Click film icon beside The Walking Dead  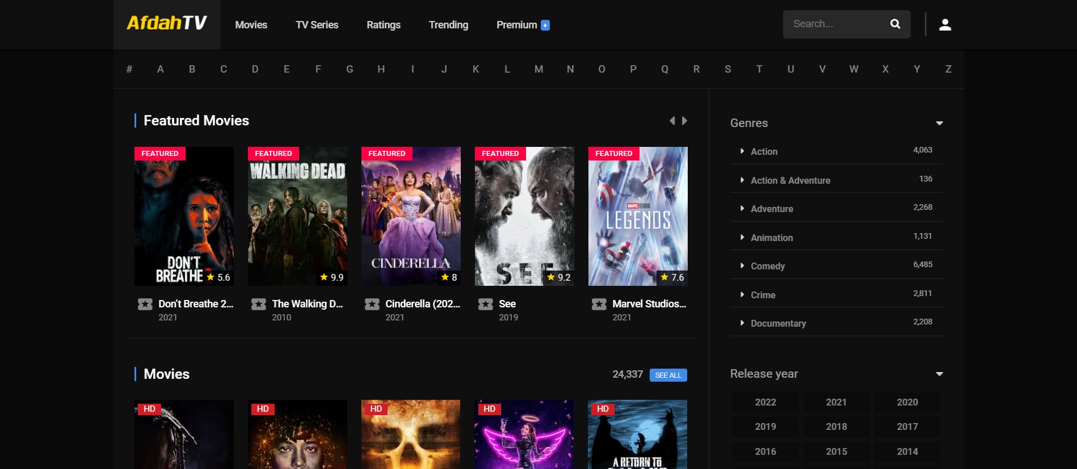(x=259, y=305)
